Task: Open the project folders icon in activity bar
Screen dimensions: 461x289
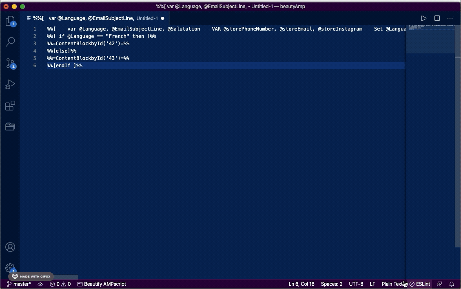Action: 10,127
